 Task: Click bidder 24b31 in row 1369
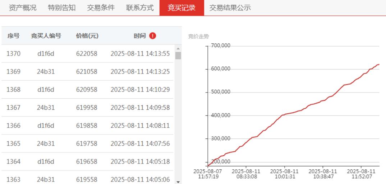pos(46,71)
